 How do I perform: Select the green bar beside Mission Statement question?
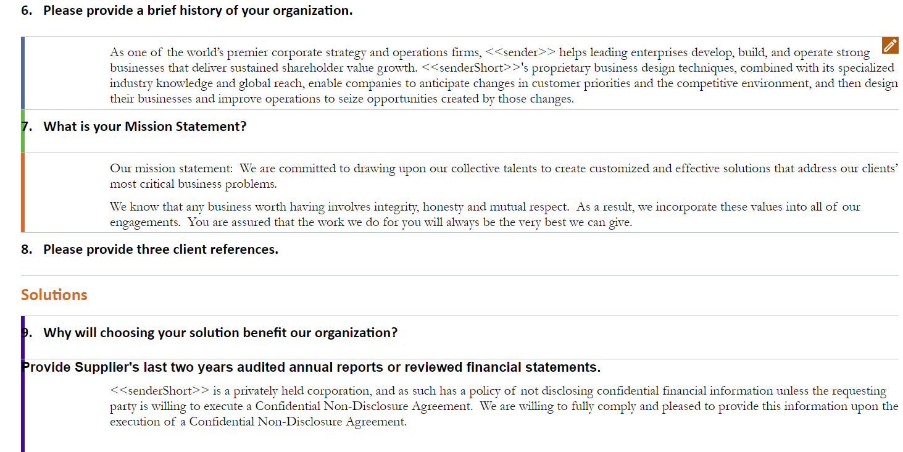[23, 131]
